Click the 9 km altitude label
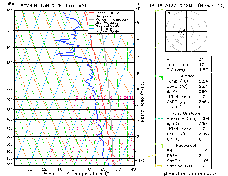The width and height of the screenshot is (228, 176). tap(138, 23)
